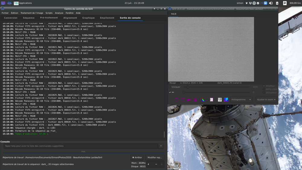302x170 pixels.
Task: Open the histogram tool icon
Action: click(x=203, y=100)
